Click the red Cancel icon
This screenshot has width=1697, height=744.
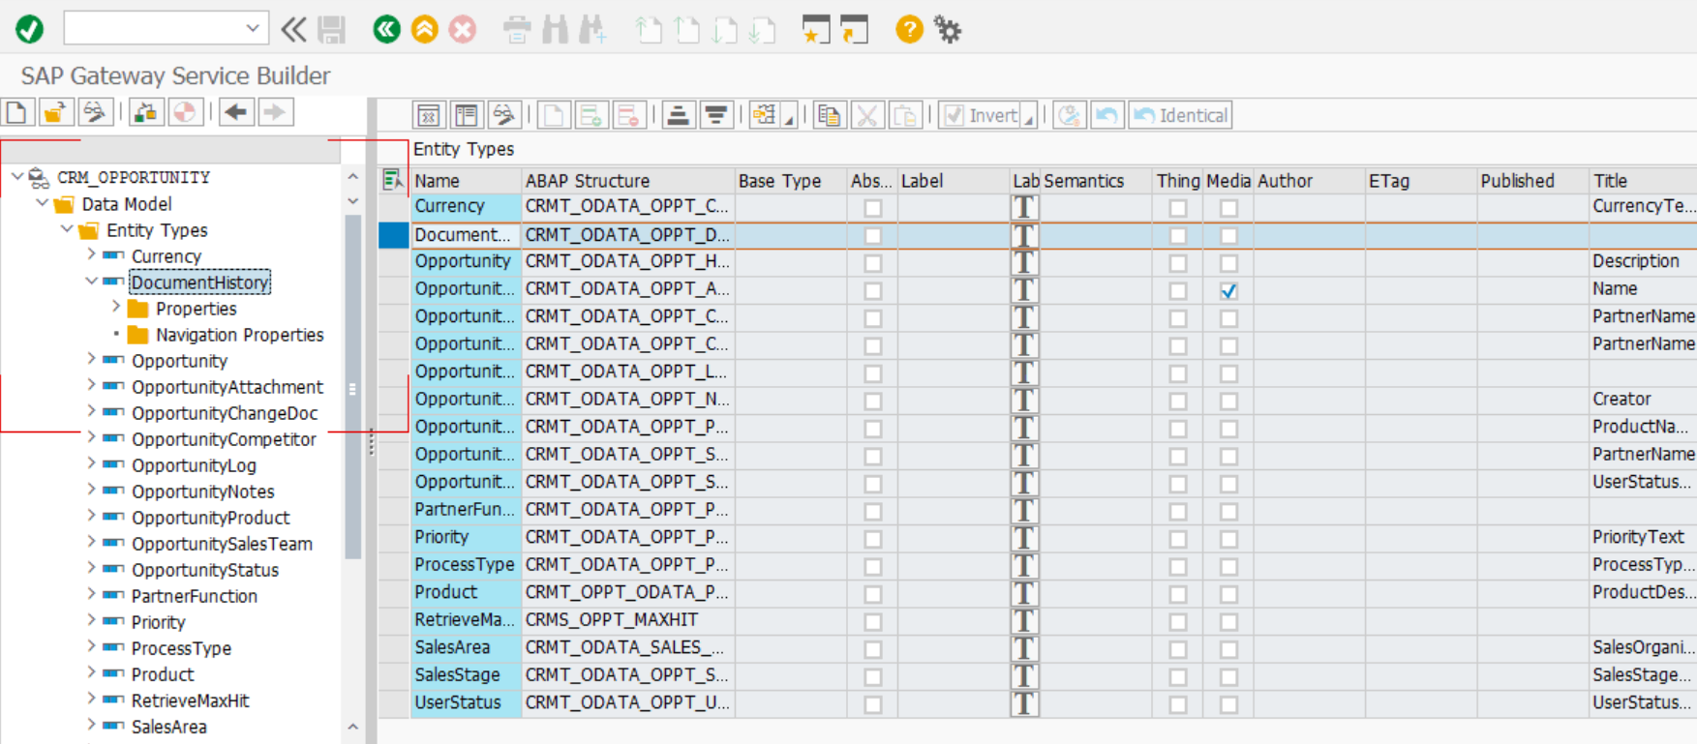pos(463,29)
